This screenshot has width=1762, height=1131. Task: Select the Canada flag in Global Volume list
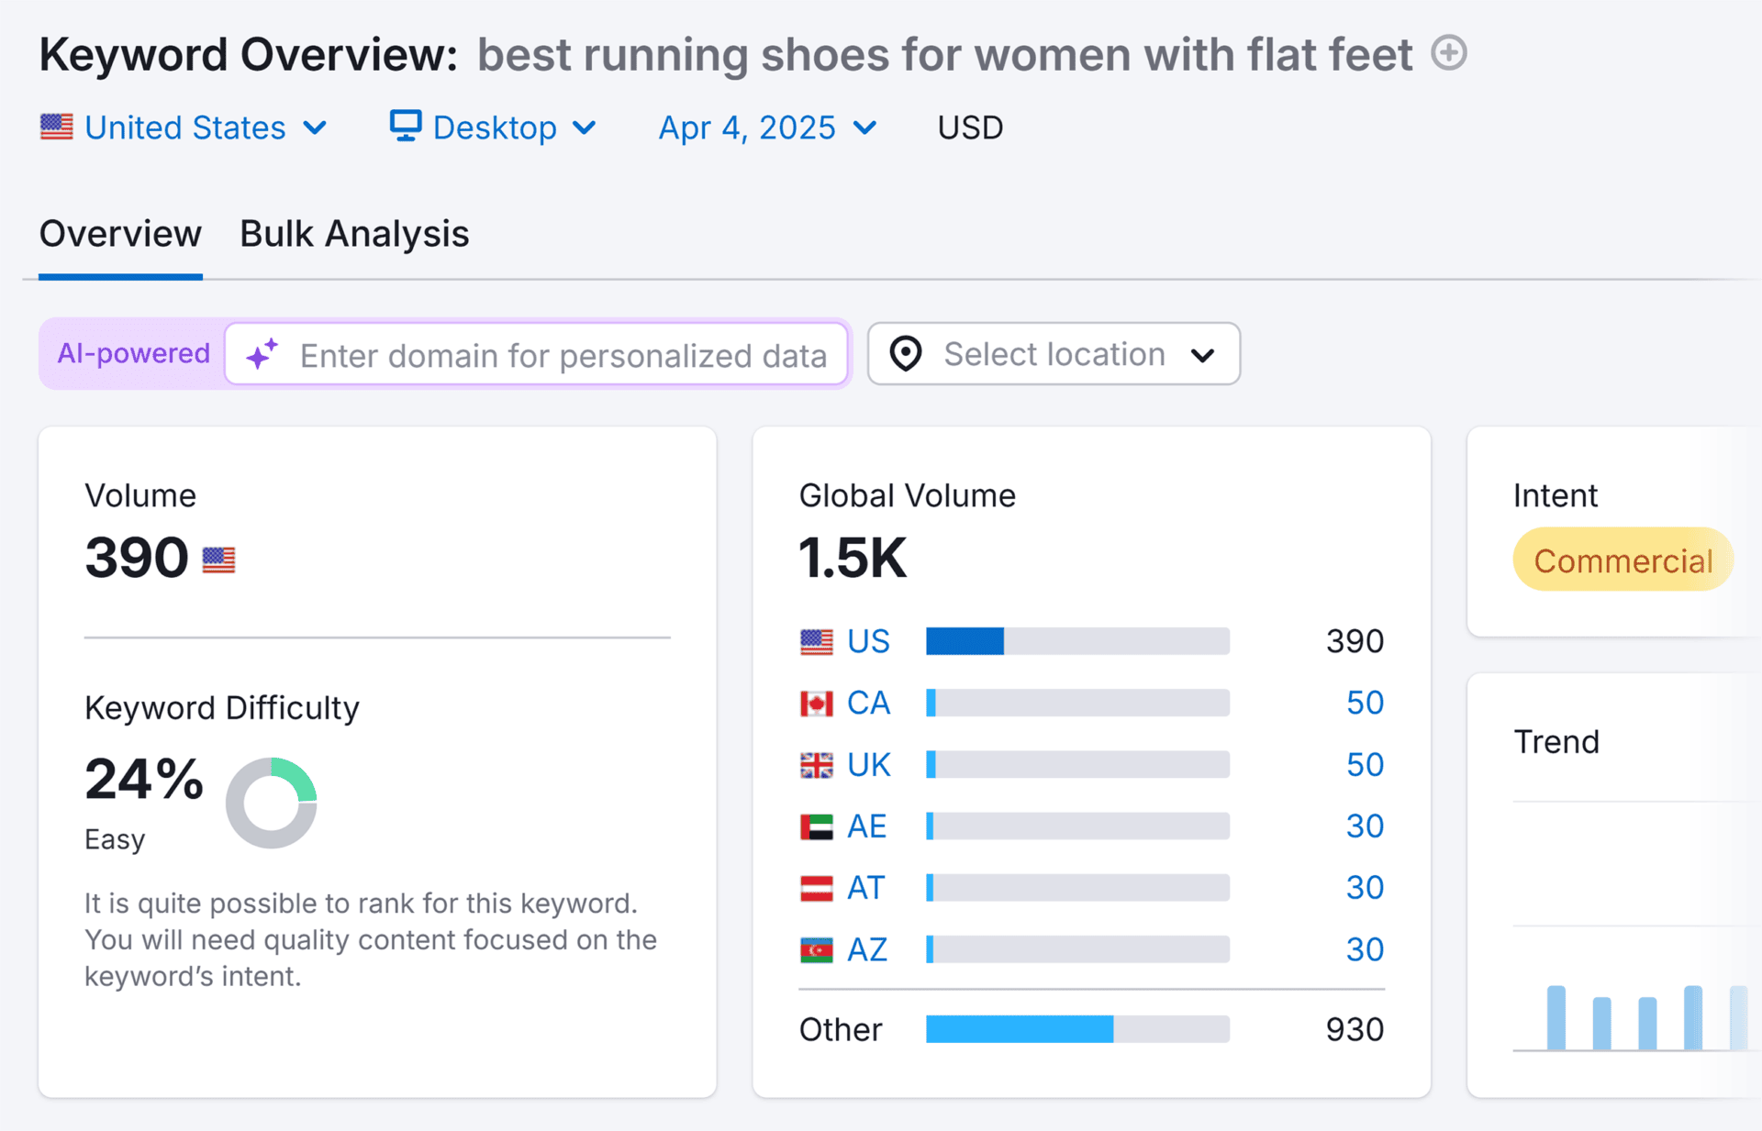coord(816,703)
